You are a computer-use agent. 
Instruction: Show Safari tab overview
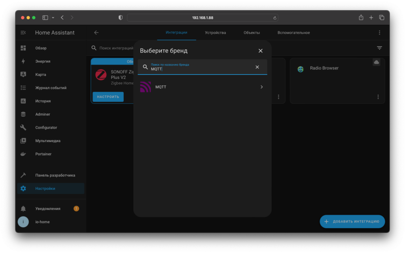[x=382, y=17]
